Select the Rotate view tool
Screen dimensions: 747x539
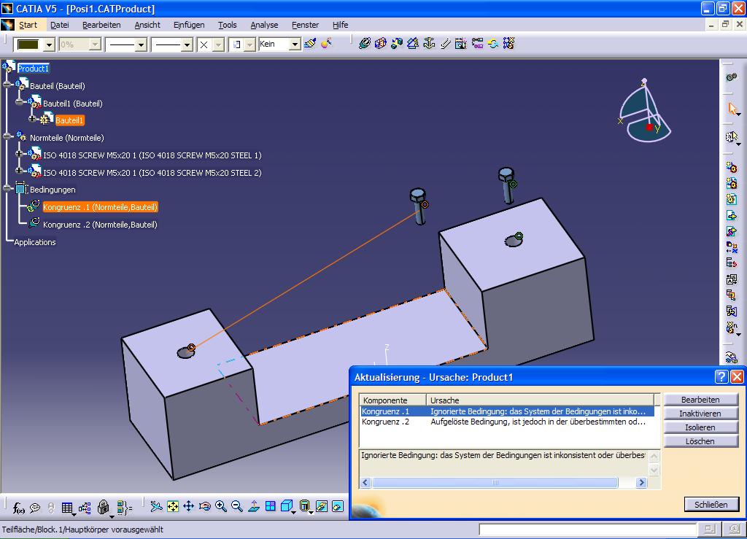coord(205,506)
